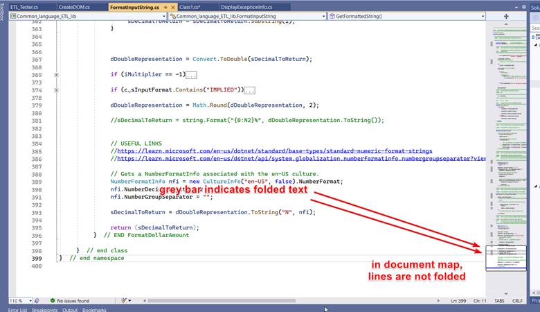Open the active documents list arrow
Screen dimensions: 540x312
click(516, 7)
